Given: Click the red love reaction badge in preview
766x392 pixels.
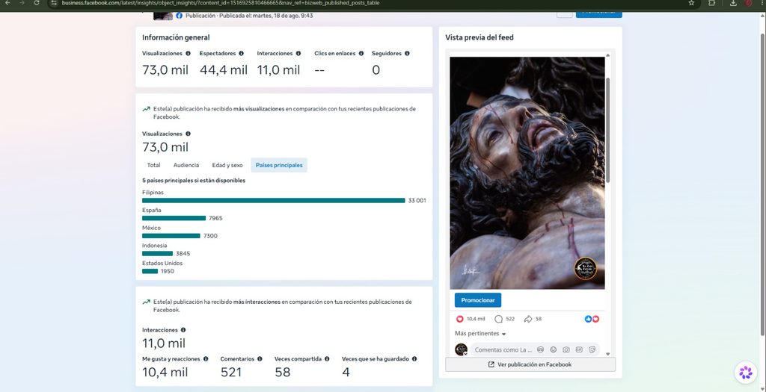Looking at the screenshot, I should (x=595, y=319).
